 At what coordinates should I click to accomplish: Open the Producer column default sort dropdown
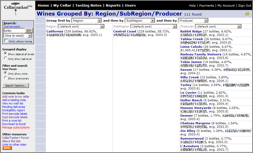click(x=218, y=26)
